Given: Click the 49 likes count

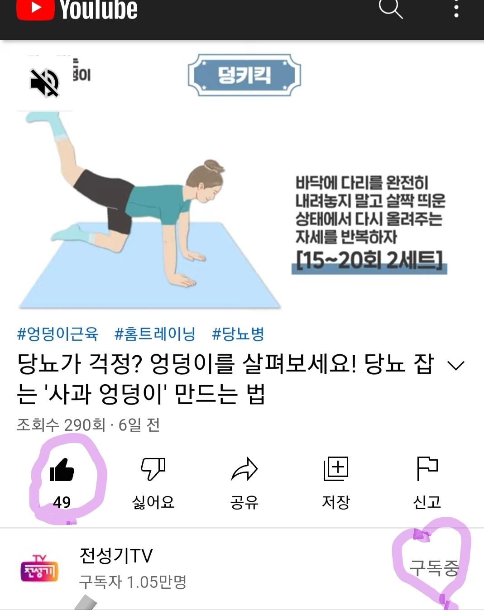Looking at the screenshot, I should [62, 502].
